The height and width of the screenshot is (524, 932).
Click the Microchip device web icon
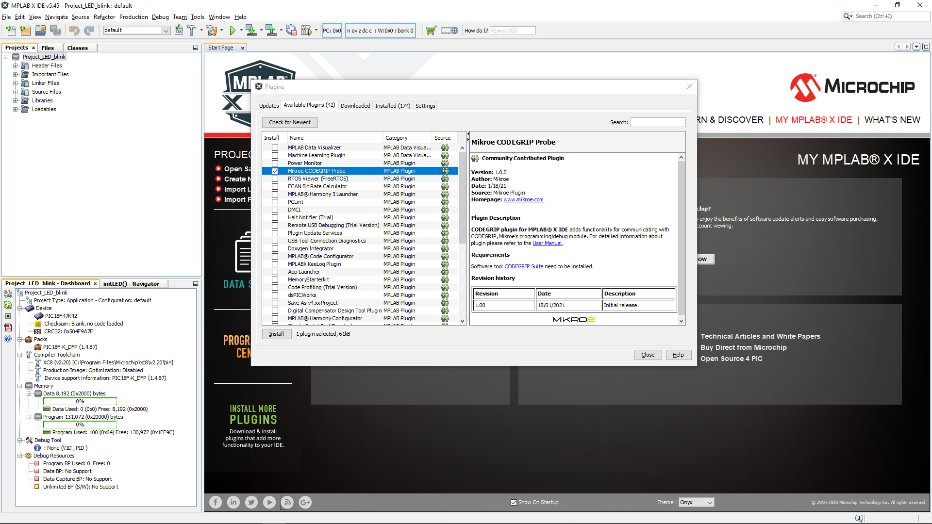[x=449, y=31]
